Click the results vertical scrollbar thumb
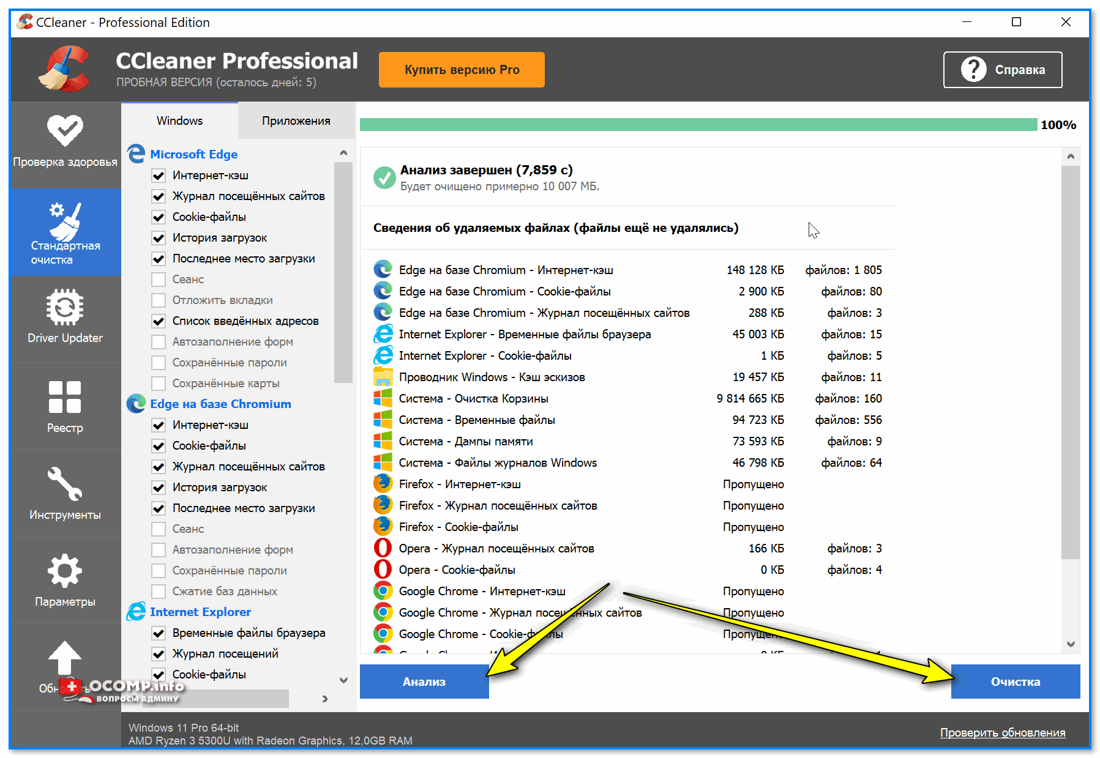This screenshot has height=758, width=1100. [1071, 362]
